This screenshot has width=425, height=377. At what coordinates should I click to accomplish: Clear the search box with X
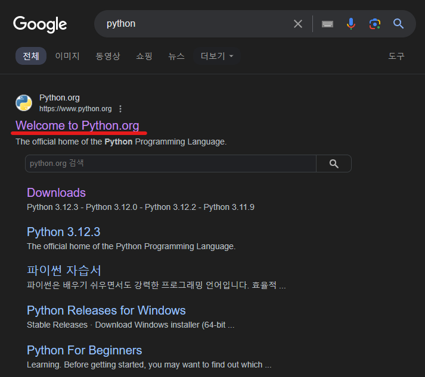(x=298, y=24)
